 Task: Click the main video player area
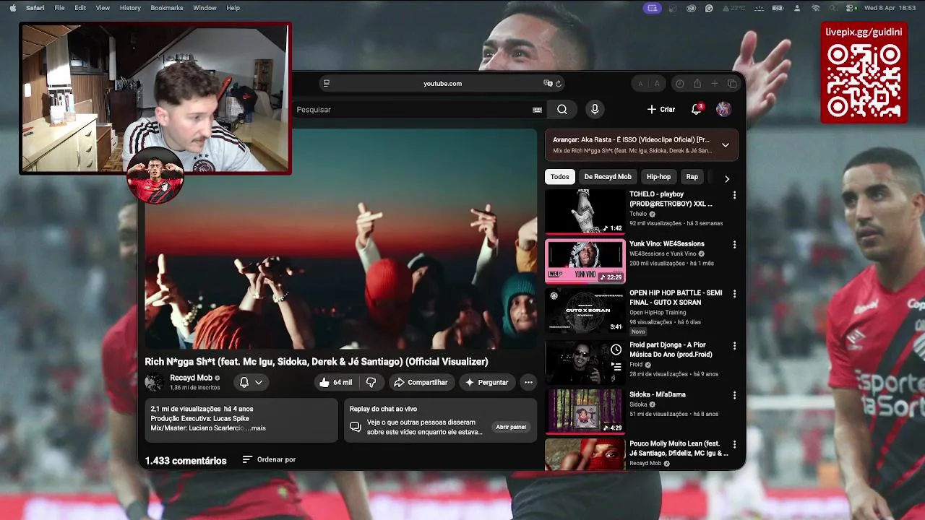(340, 239)
